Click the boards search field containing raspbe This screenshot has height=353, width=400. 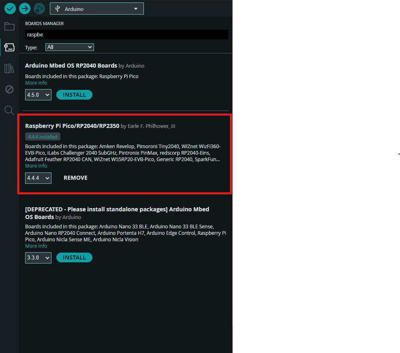point(126,35)
